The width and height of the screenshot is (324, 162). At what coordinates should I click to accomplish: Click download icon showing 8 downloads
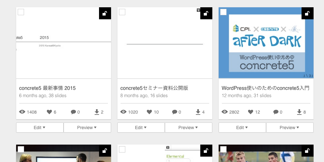pyautogui.click(x=299, y=112)
